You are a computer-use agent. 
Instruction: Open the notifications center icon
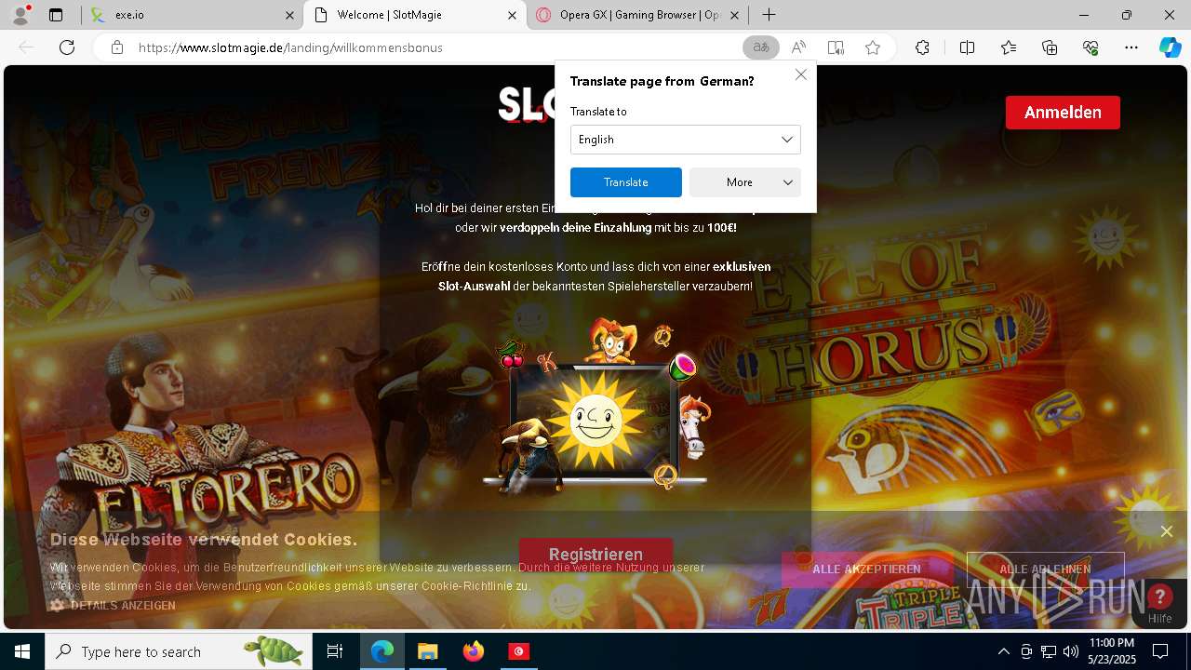tap(1160, 651)
